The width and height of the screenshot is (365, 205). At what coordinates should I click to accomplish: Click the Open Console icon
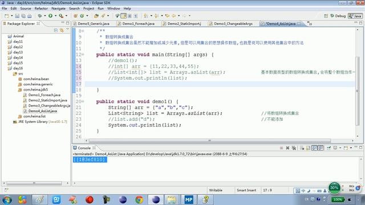[x=346, y=148]
